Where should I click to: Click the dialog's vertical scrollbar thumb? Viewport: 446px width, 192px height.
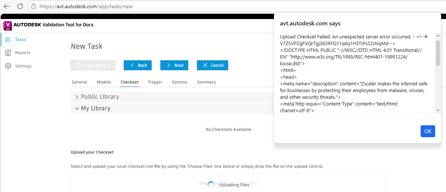pos(438,53)
